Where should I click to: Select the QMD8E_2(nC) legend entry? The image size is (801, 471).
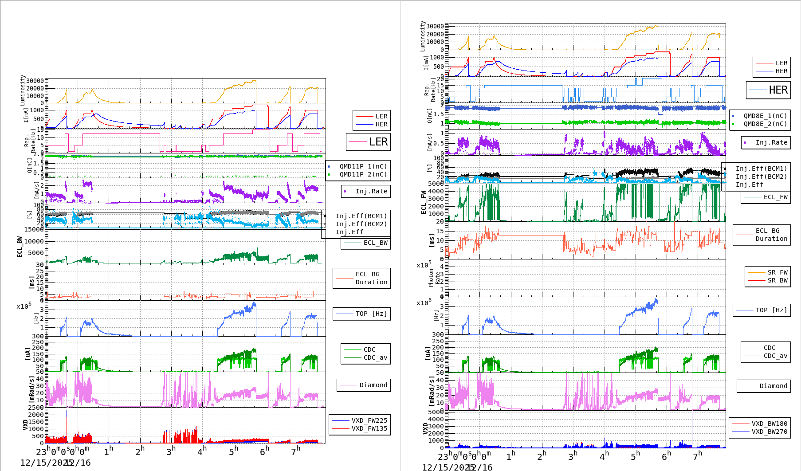coord(765,124)
